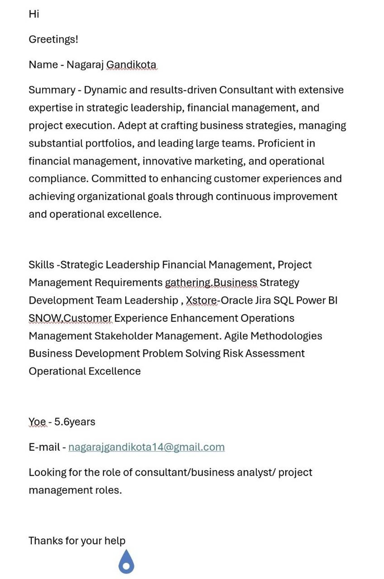Screen dimensions: 384x579
Task: Click the text management roles. near bottom
Action: pos(75,490)
